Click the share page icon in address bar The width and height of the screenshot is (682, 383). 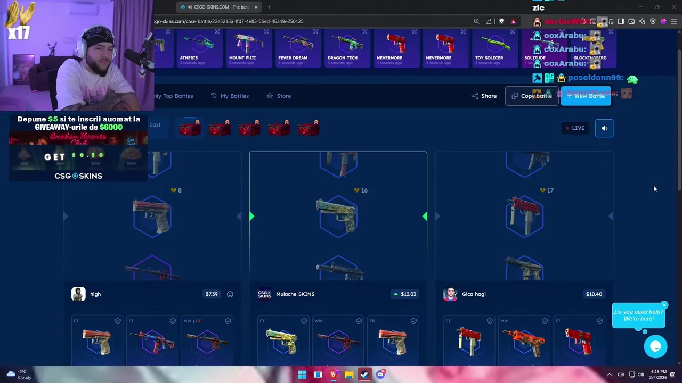(x=489, y=21)
